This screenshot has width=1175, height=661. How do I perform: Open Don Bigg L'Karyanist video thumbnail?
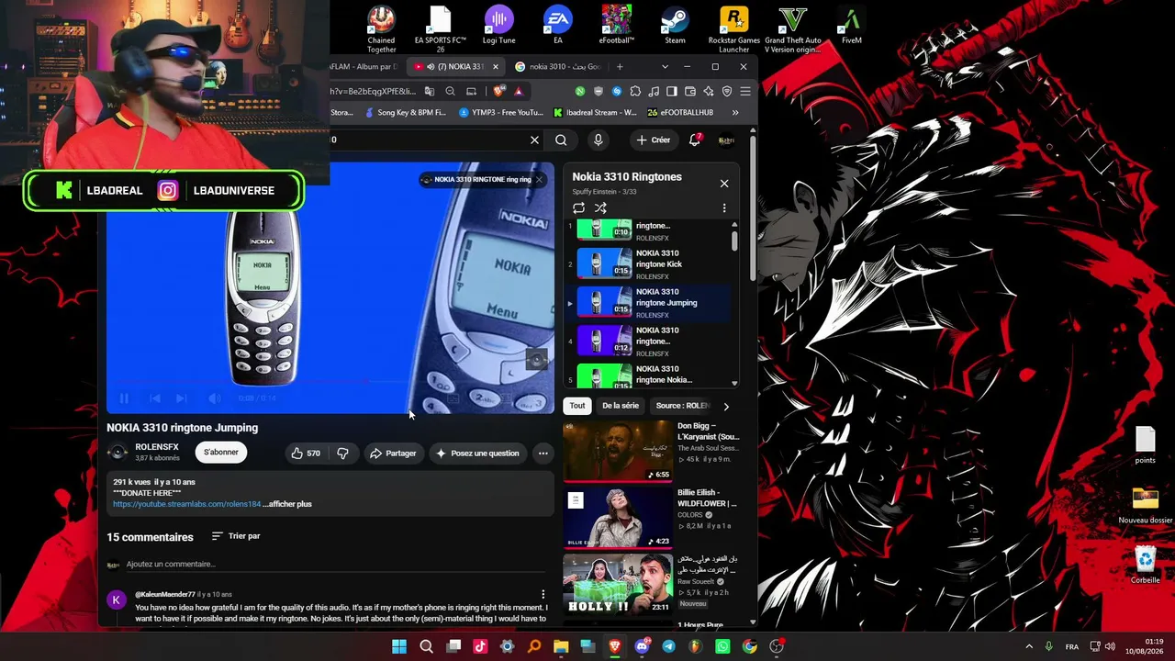617,451
